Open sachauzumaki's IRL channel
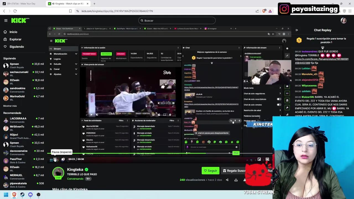 click(24, 74)
